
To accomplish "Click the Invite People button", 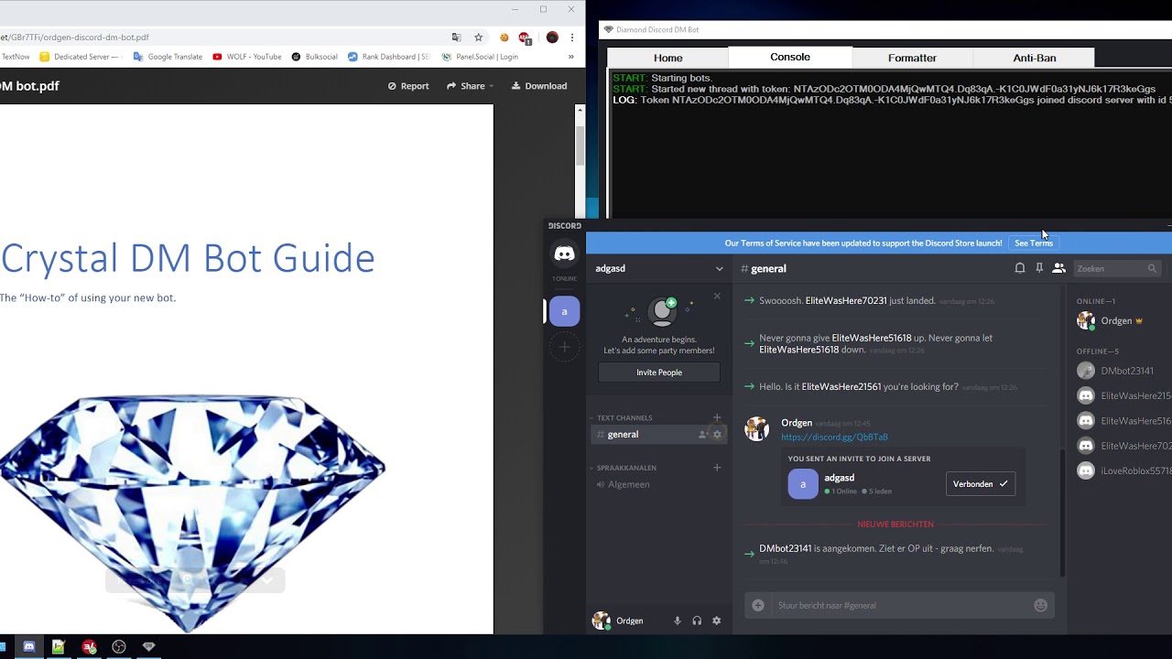I will (659, 373).
